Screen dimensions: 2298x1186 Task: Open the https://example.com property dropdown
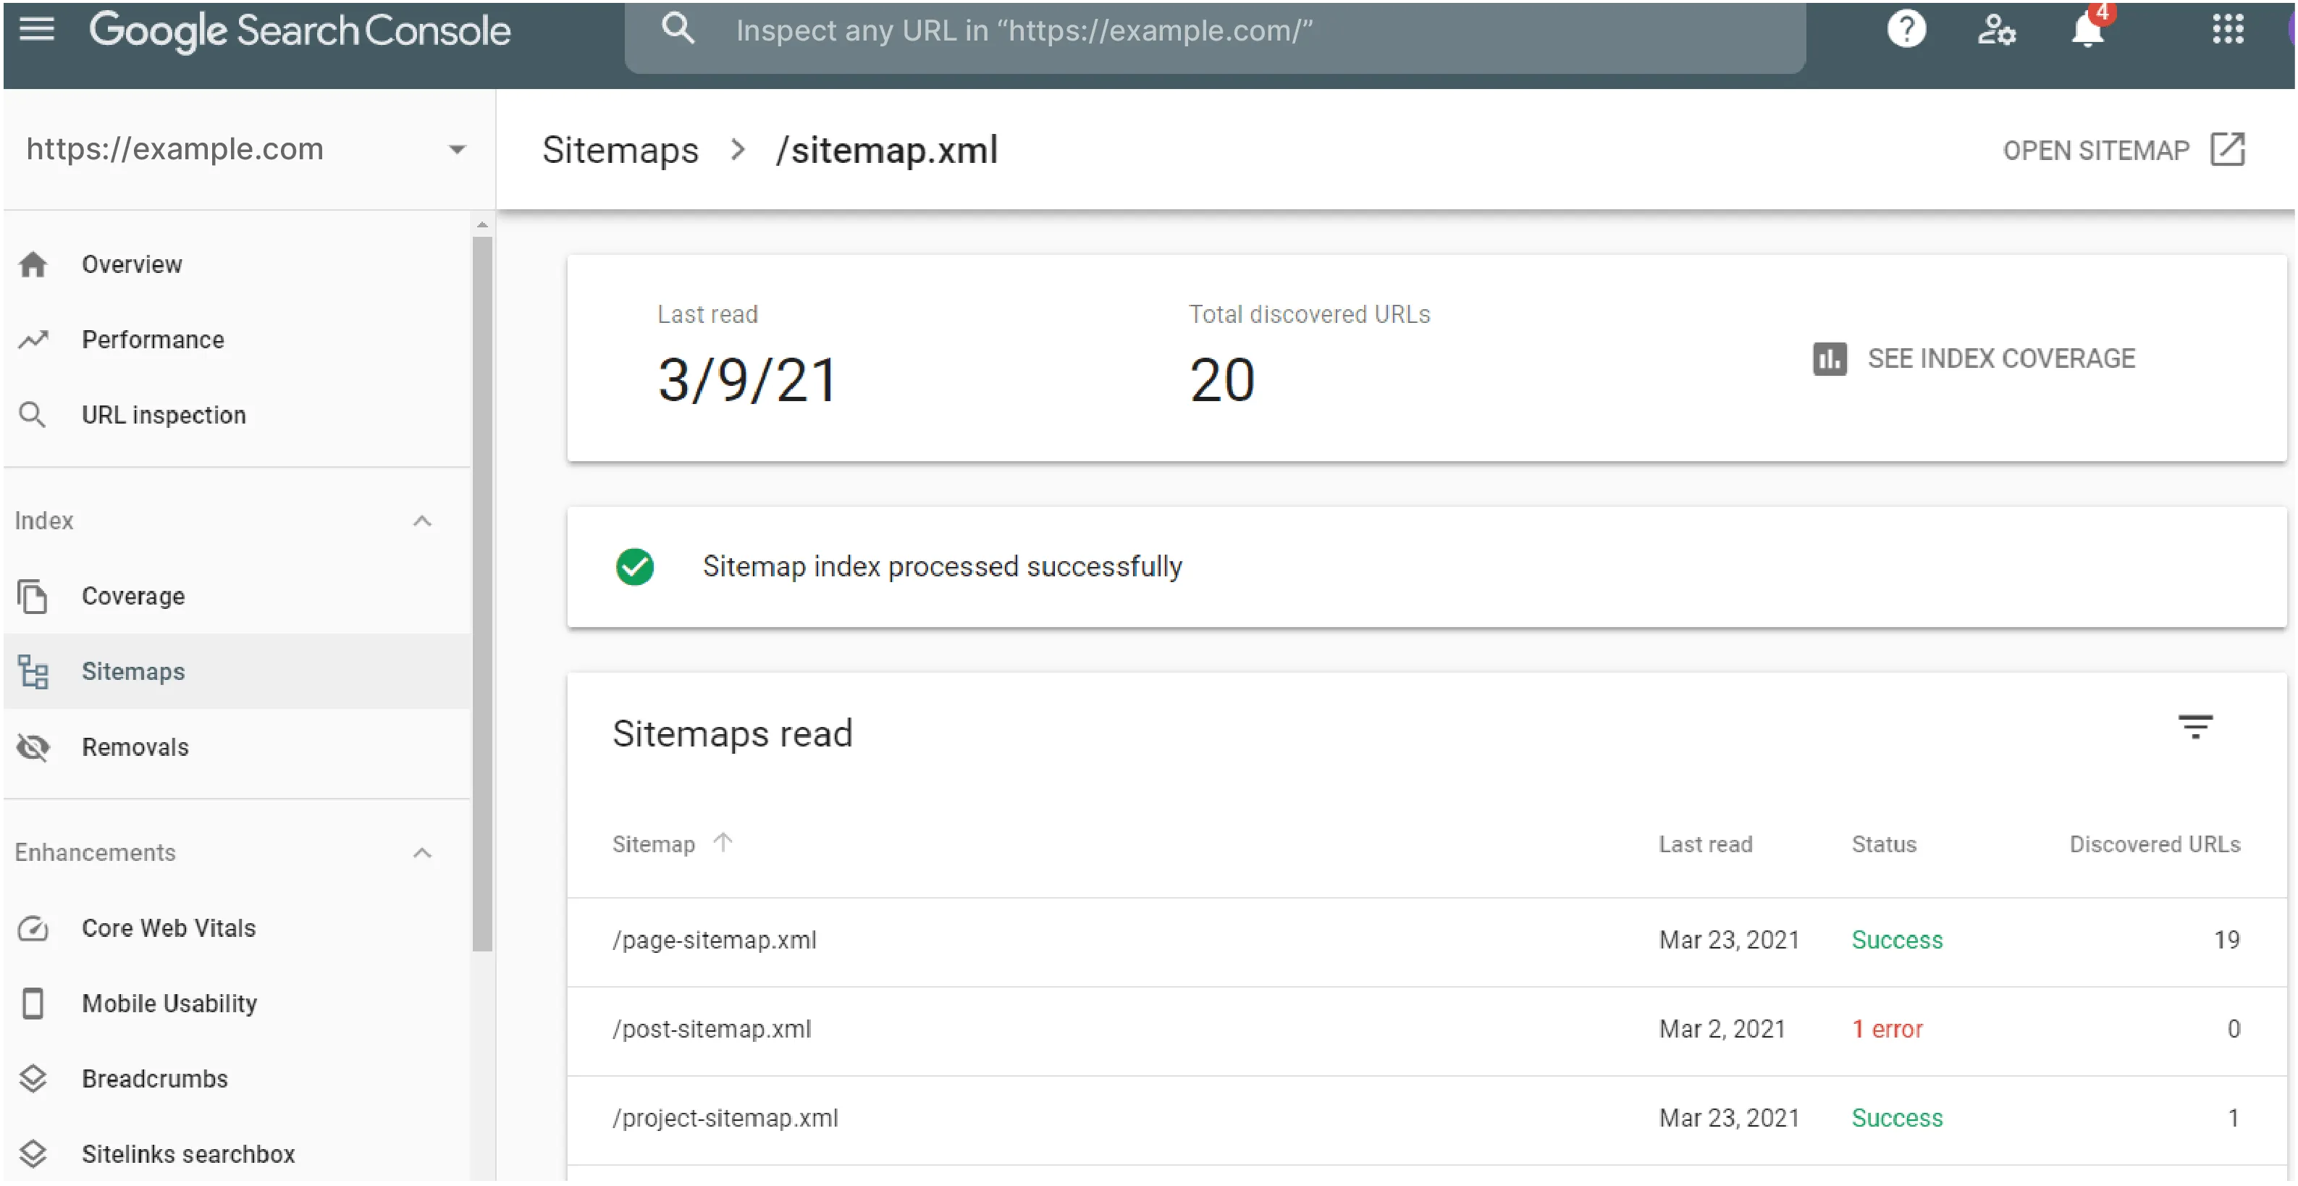[456, 149]
